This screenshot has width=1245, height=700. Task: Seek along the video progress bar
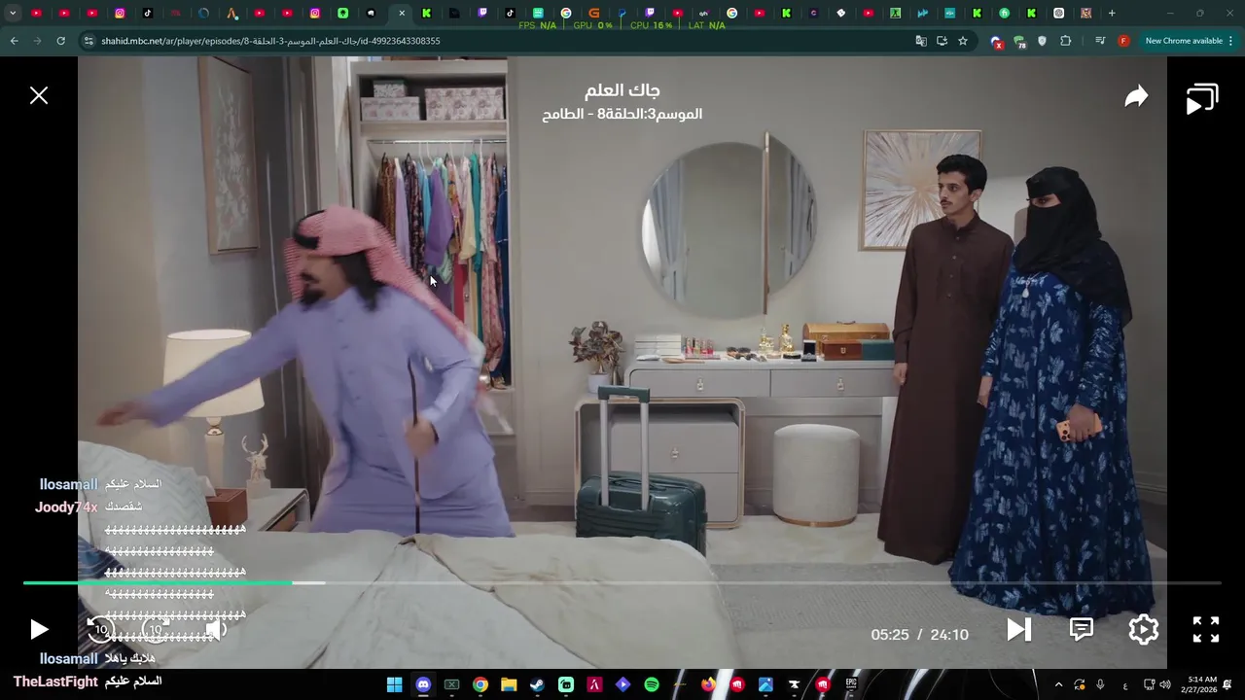click(622, 583)
